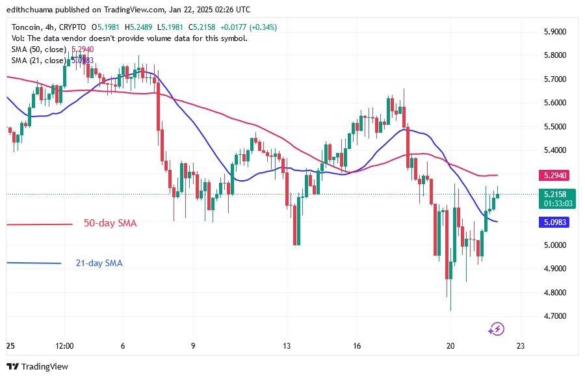Click the red line beside 50-day SMA label
585x378 pixels.
pyautogui.click(x=39, y=224)
